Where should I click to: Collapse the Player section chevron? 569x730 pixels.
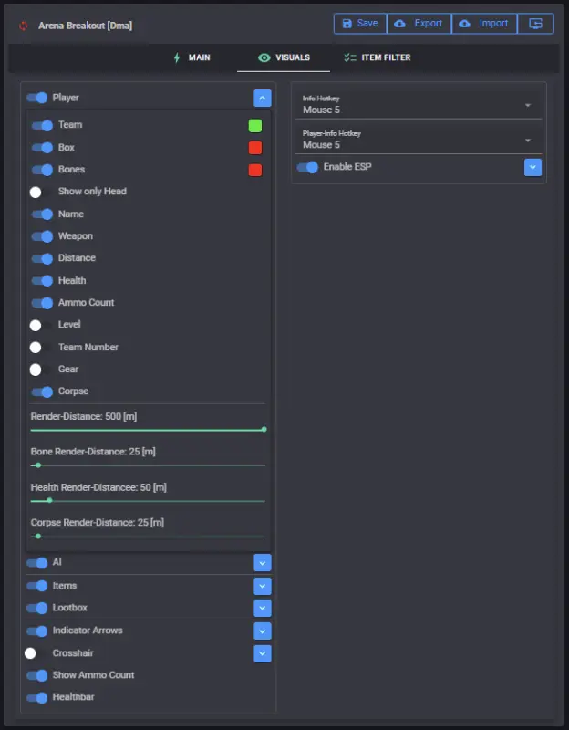tap(263, 99)
